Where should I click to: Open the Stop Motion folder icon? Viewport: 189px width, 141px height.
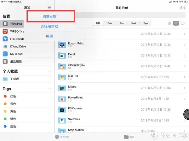click(62, 130)
